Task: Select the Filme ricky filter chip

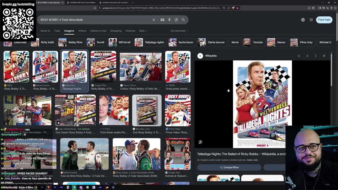Action: [x=302, y=42]
